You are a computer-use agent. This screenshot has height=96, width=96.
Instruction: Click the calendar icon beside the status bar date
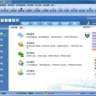click(x=15, y=94)
